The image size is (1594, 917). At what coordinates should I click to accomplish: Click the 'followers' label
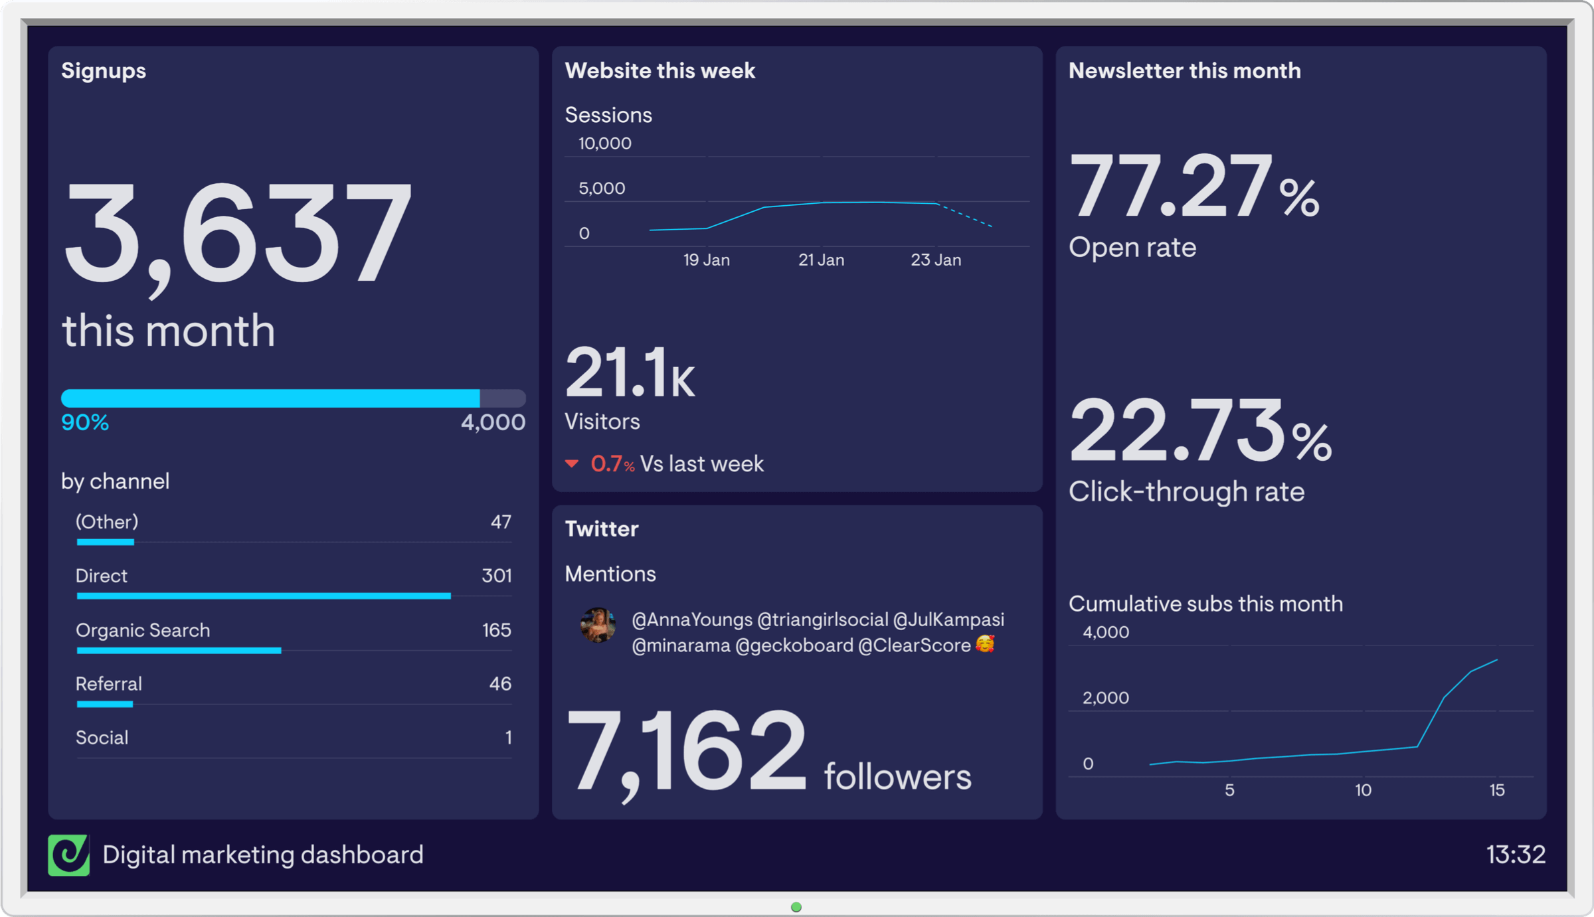(x=898, y=776)
